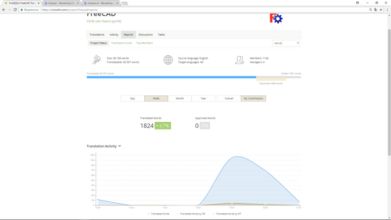Screen dimensions: 391x220
Task: Click the Size 38 198 words text
Action: pos(118,58)
